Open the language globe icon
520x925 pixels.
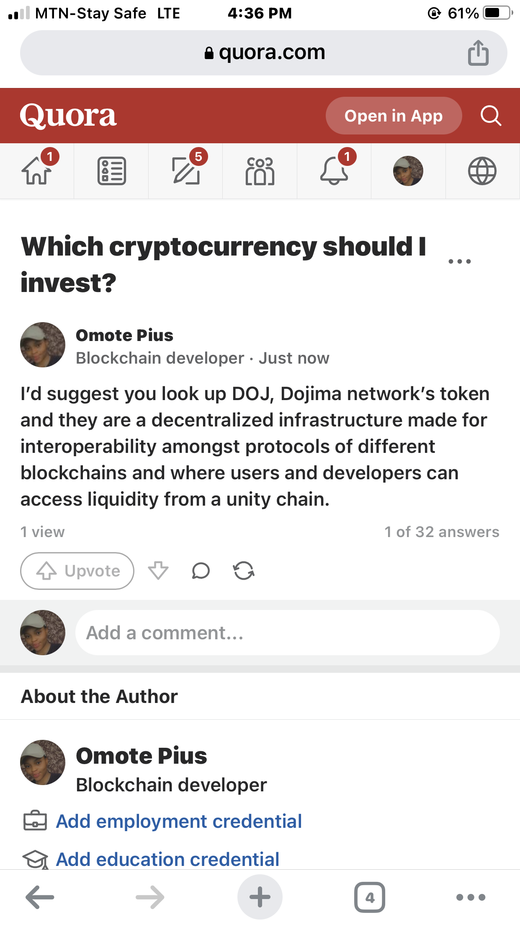coord(482,171)
